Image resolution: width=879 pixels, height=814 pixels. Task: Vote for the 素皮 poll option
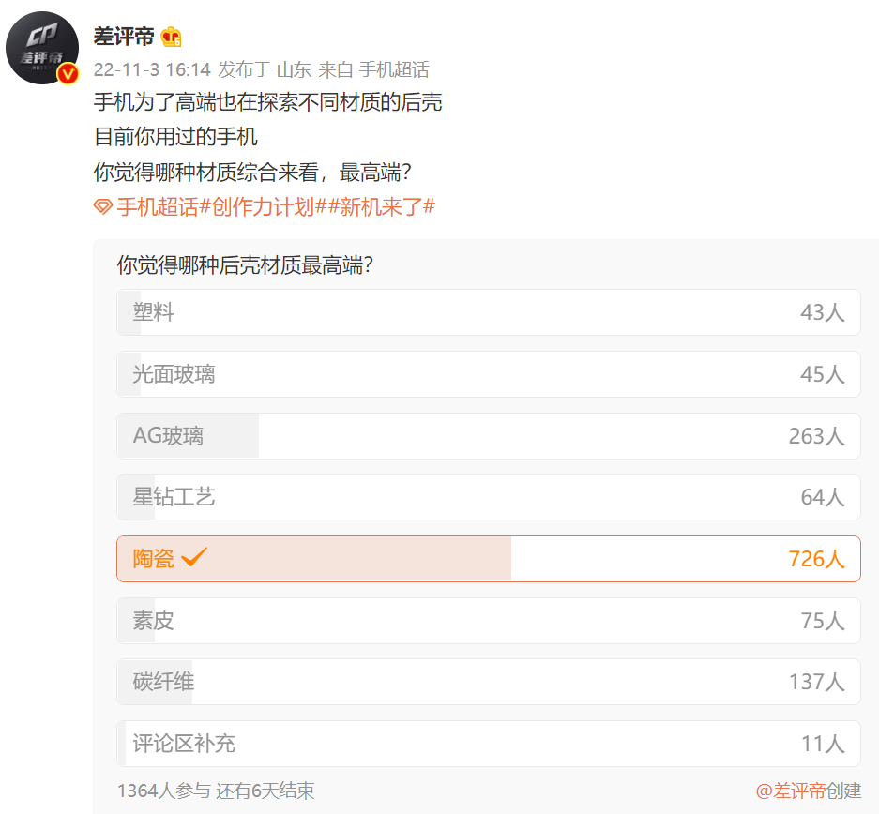488,620
